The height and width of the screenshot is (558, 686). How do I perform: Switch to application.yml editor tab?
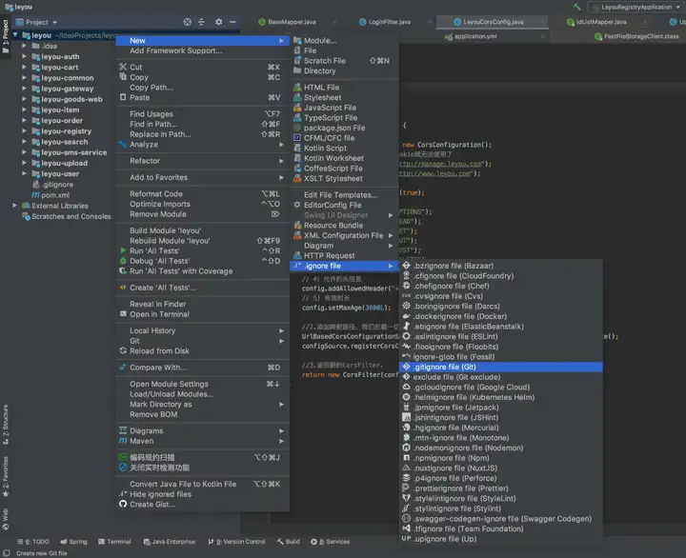[x=474, y=35]
